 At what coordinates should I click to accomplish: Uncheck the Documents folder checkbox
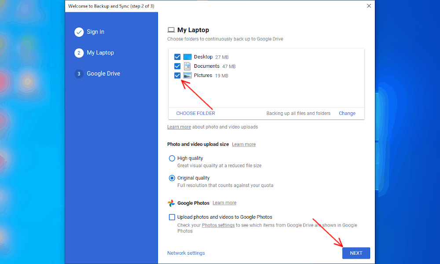click(177, 66)
